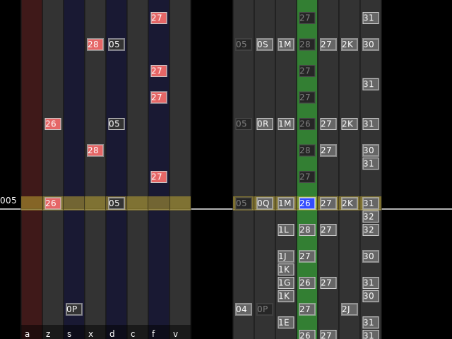
Task: Select the 1G note block
Action: point(285,282)
